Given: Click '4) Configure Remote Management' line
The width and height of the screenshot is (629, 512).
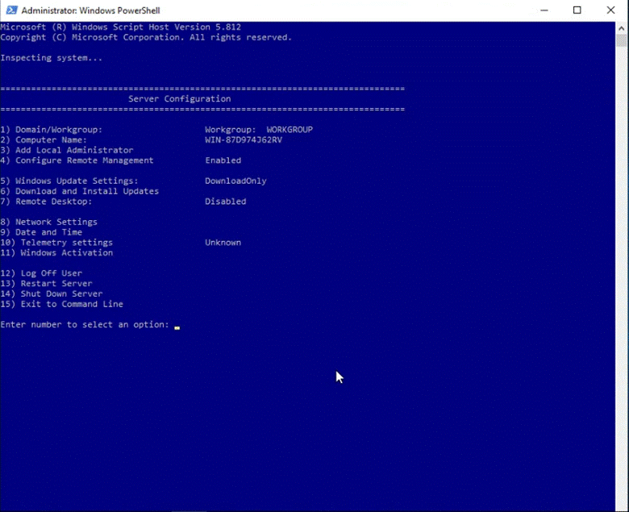Looking at the screenshot, I should click(77, 160).
